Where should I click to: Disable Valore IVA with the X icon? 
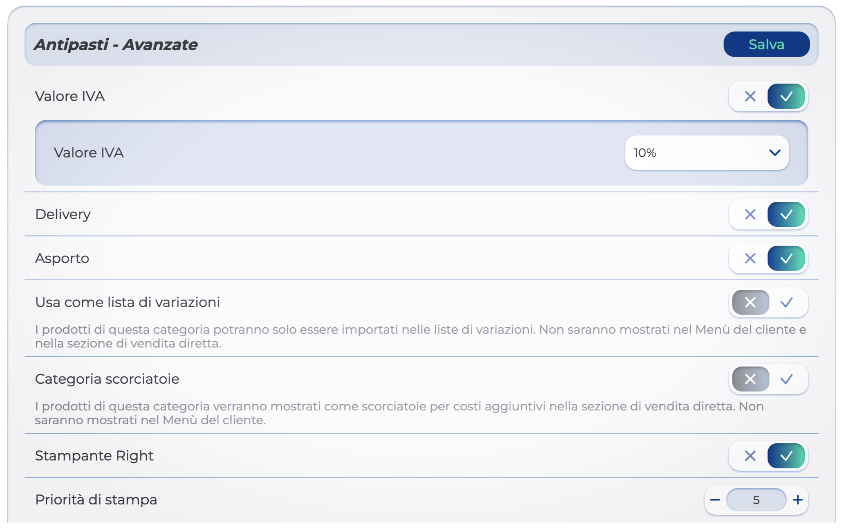tap(750, 96)
